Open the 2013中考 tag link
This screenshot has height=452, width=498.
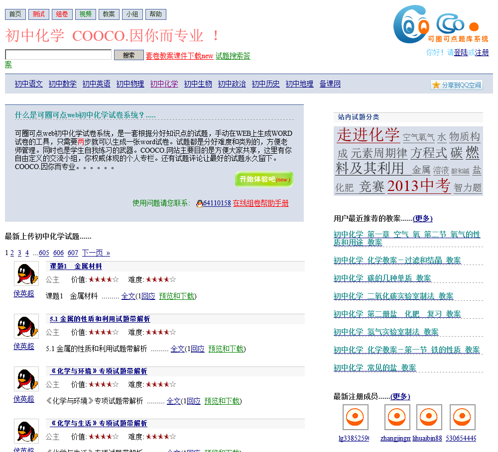[x=419, y=185]
